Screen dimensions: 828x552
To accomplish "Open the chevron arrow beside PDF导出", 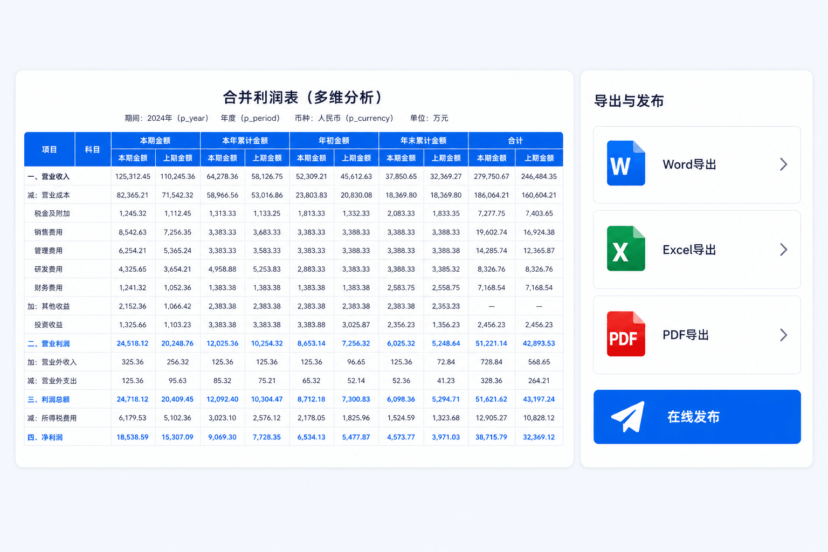I will [784, 335].
